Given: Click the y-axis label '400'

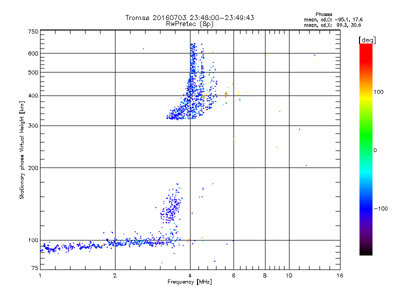Looking at the screenshot, I should click(33, 95).
